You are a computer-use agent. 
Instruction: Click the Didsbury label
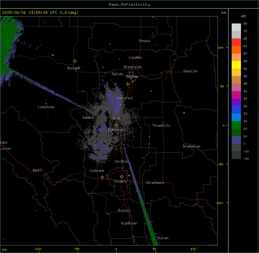click(x=115, y=130)
